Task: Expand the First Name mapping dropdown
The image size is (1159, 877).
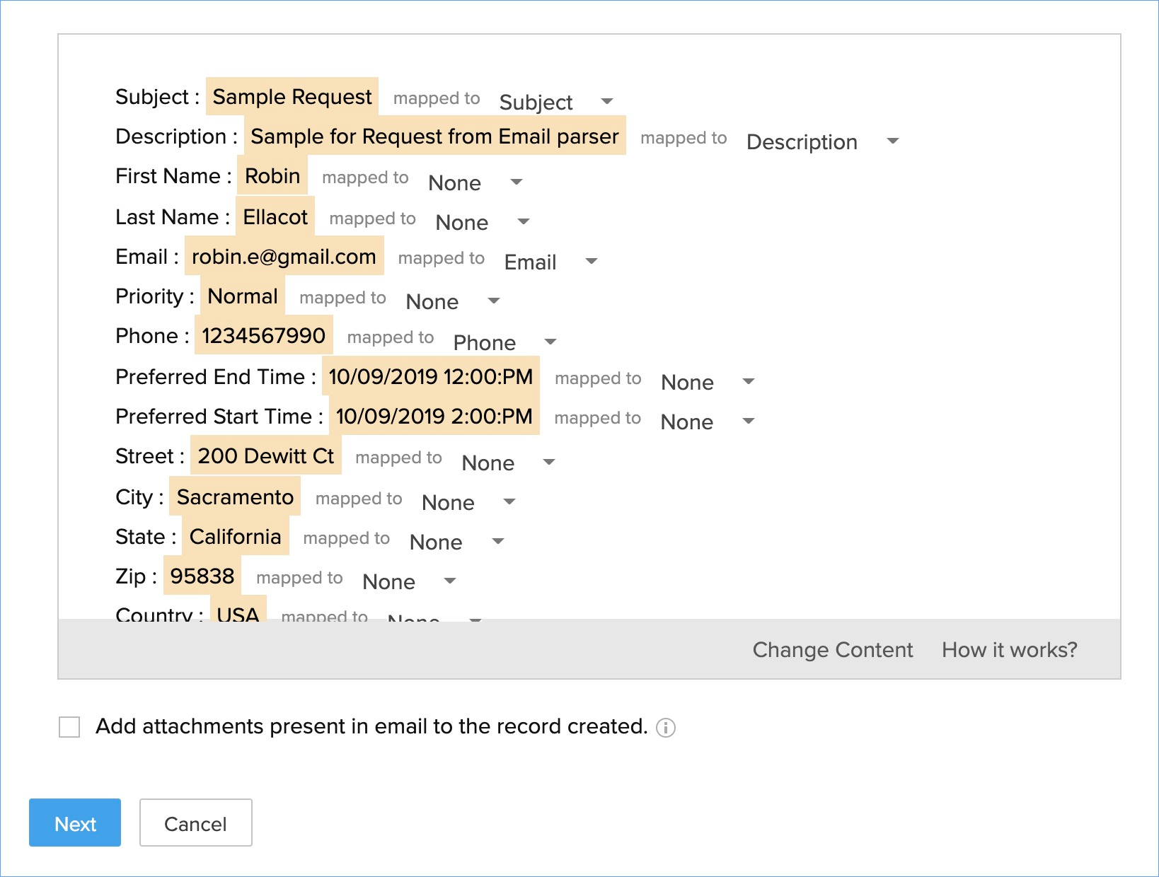Action: click(475, 182)
